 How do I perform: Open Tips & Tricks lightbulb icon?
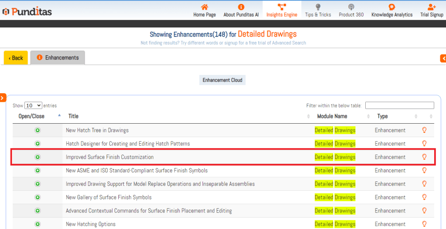tap(318, 7)
